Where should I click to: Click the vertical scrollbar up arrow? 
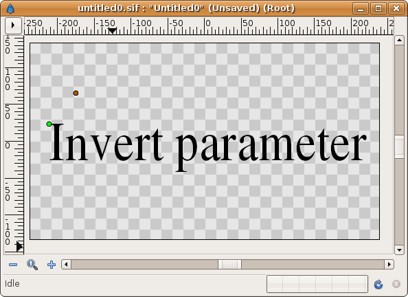pyautogui.click(x=399, y=41)
